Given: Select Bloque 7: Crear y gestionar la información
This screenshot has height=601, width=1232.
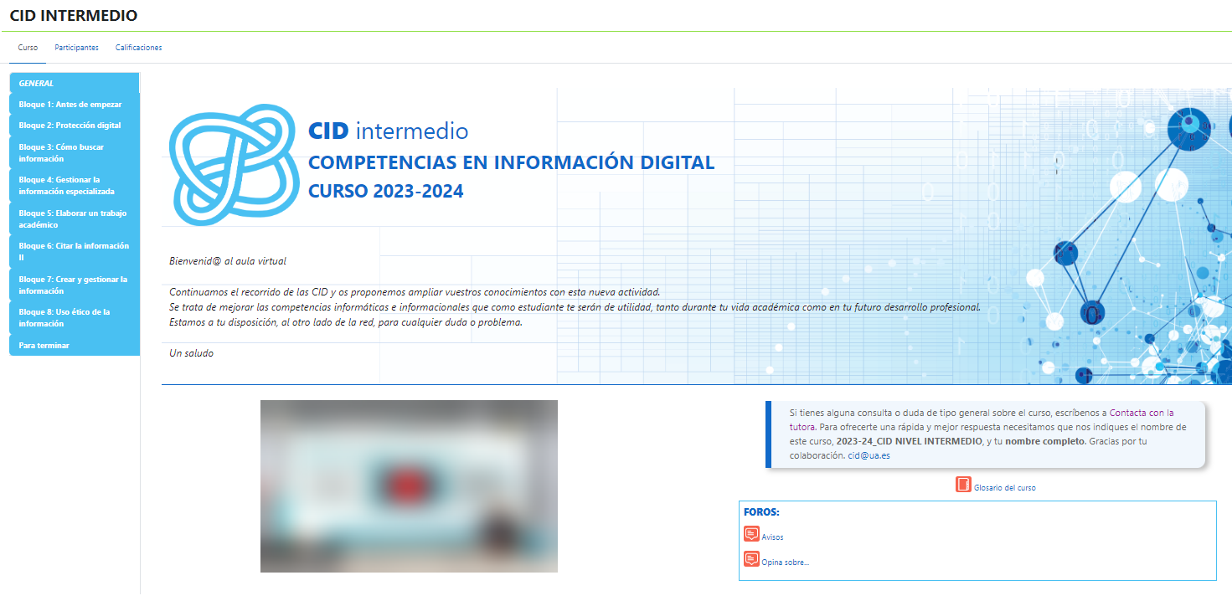Looking at the screenshot, I should (x=74, y=285).
